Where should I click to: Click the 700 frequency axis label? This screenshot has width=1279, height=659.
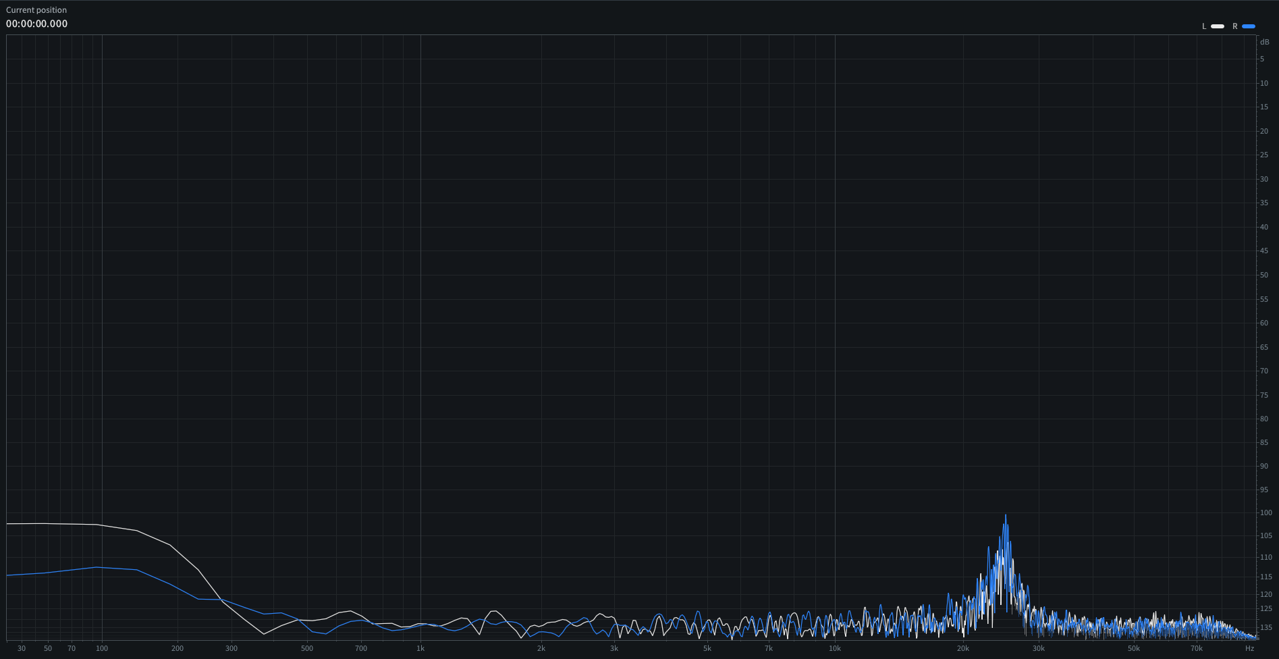click(361, 648)
